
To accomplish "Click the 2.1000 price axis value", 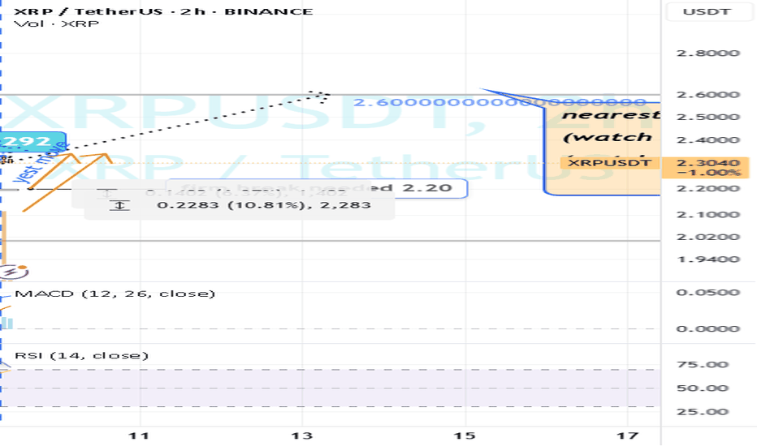I will (x=707, y=215).
